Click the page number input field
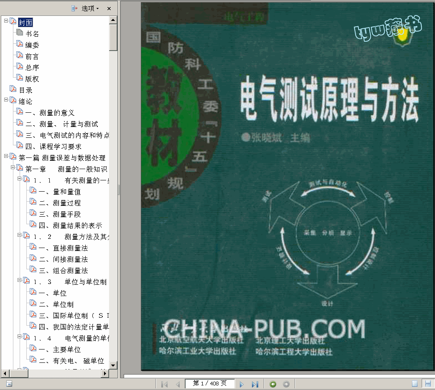This screenshot has height=390, width=435. point(209,383)
